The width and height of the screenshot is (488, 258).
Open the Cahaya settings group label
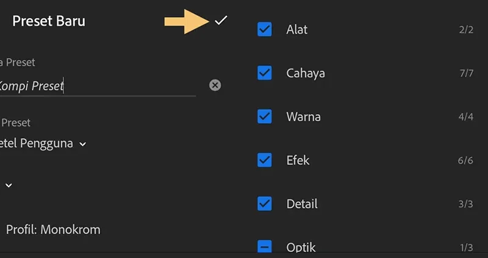(x=306, y=73)
